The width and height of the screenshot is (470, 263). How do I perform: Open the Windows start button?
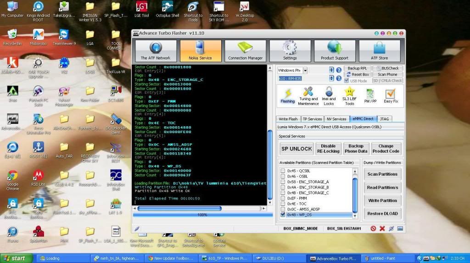[x=16, y=258]
